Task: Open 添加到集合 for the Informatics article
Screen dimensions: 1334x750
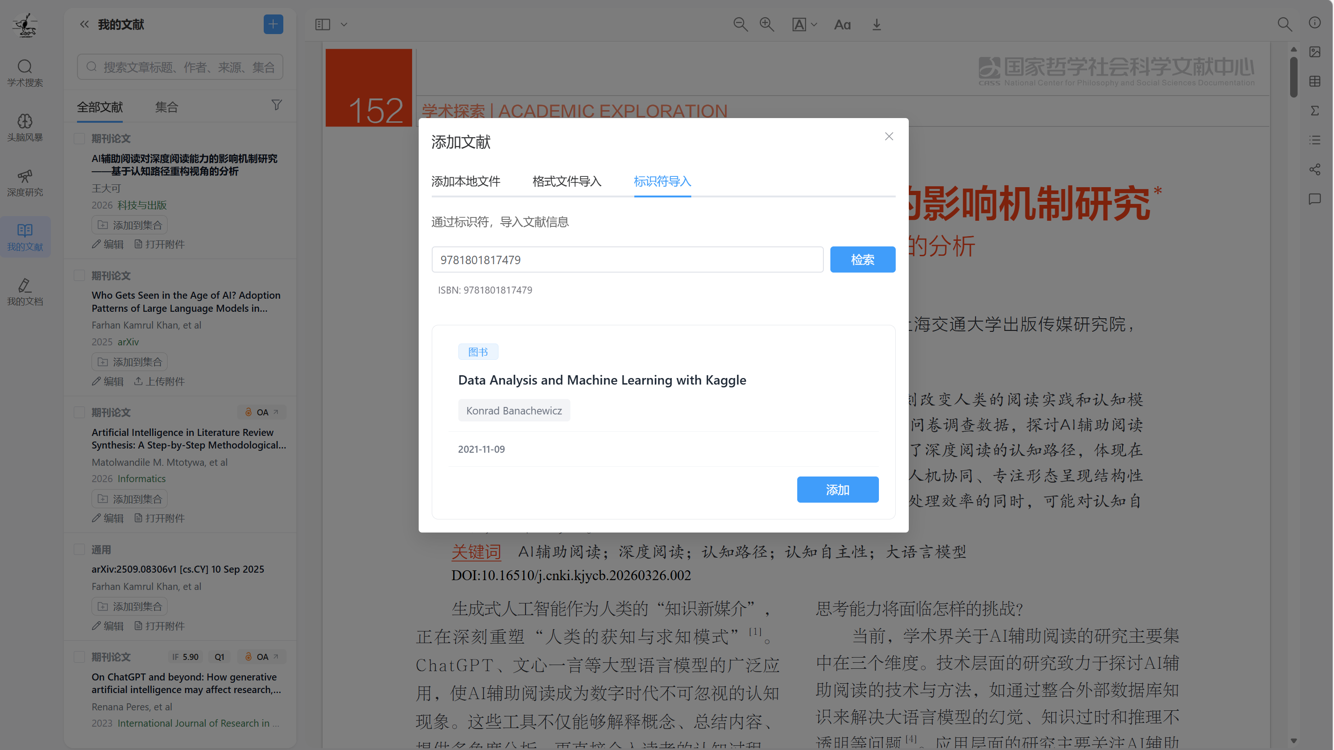Action: click(129, 499)
